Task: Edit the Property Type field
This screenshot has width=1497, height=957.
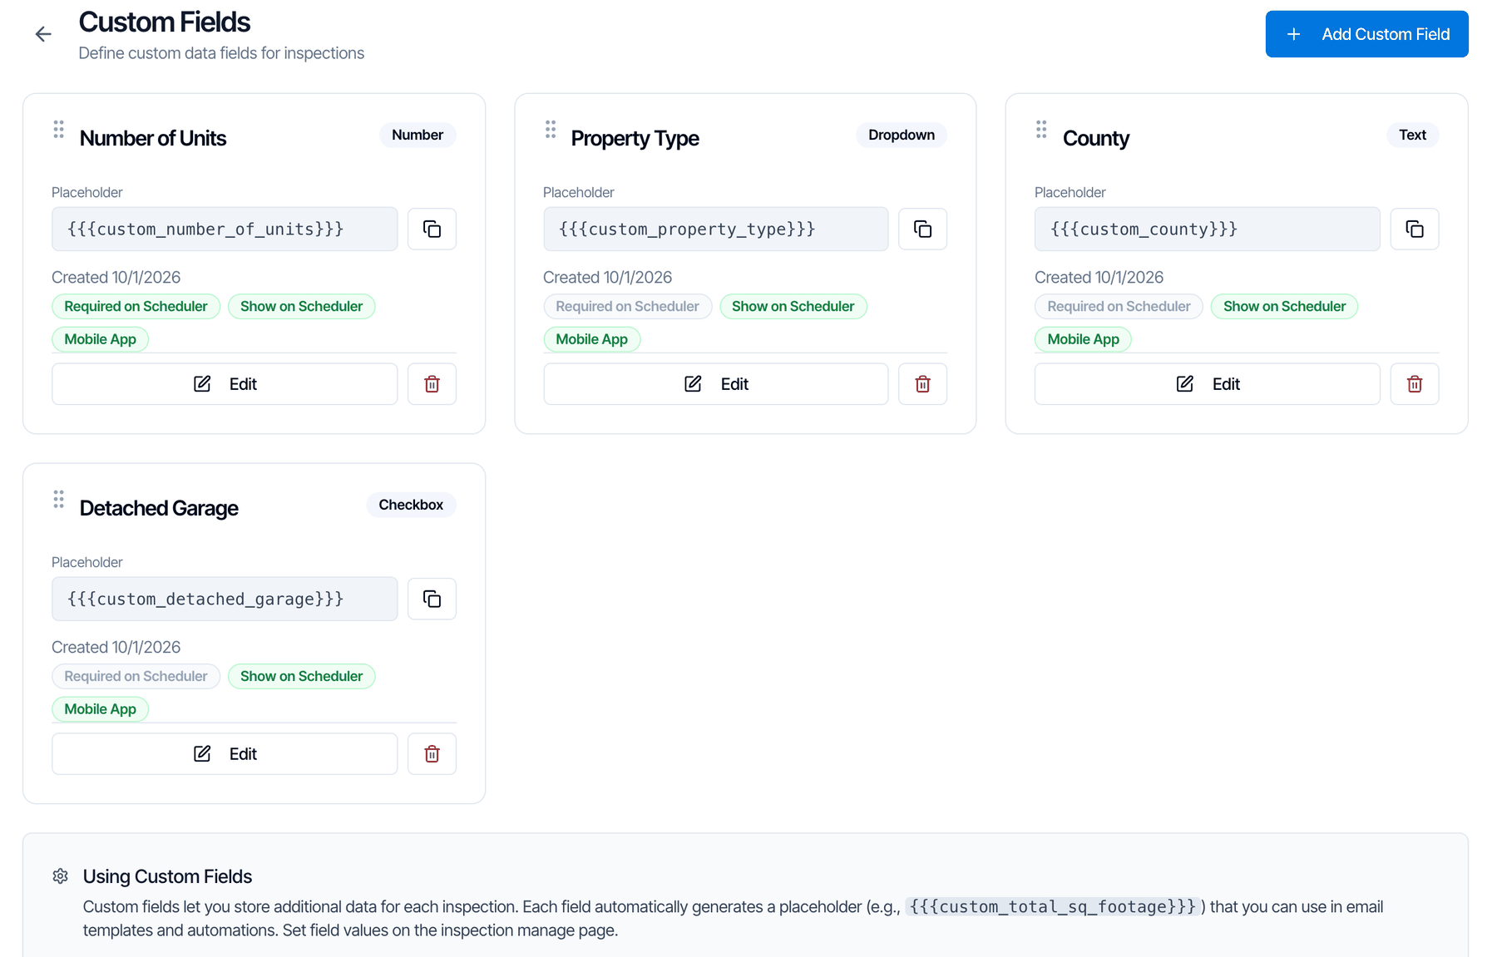Action: (716, 384)
